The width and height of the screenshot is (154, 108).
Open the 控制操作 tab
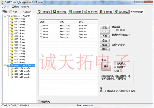[44, 12]
